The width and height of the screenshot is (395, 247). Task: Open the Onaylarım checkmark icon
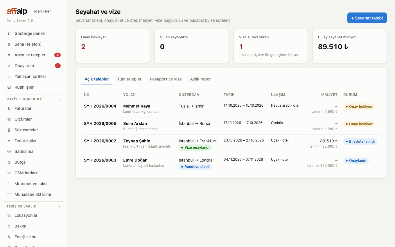tap(9, 66)
